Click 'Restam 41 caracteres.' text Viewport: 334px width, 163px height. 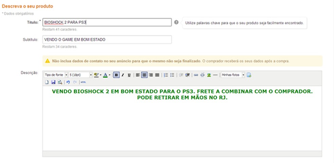60,29
